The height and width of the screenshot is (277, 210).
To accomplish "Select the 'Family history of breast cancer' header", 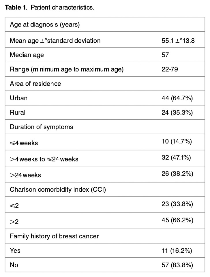I will coord(54,236).
